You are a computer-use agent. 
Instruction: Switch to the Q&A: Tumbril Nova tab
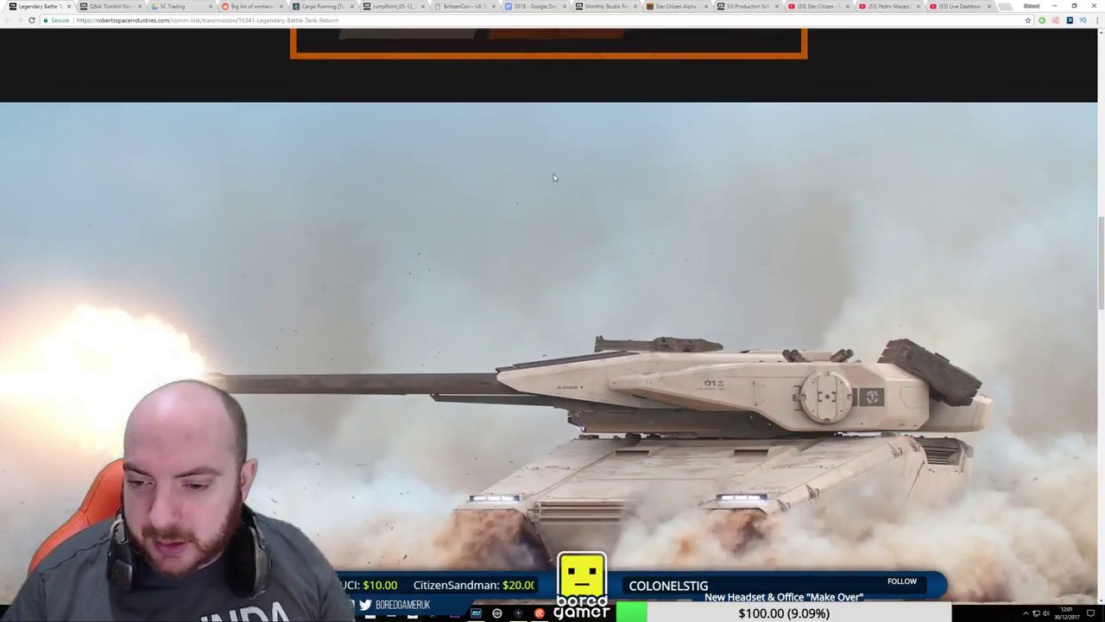(110, 6)
